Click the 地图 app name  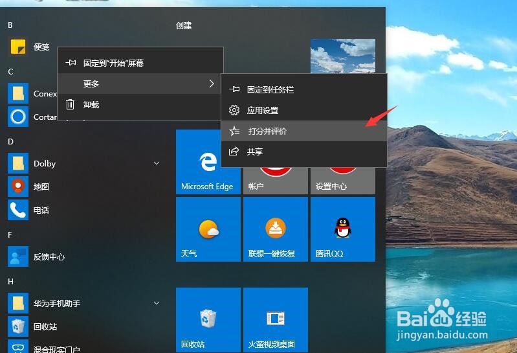click(x=41, y=187)
